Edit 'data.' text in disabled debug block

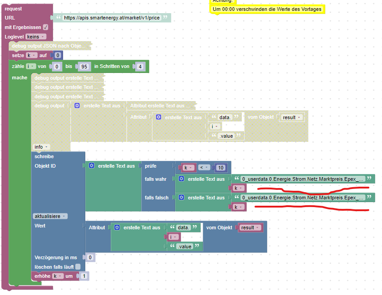point(225,117)
